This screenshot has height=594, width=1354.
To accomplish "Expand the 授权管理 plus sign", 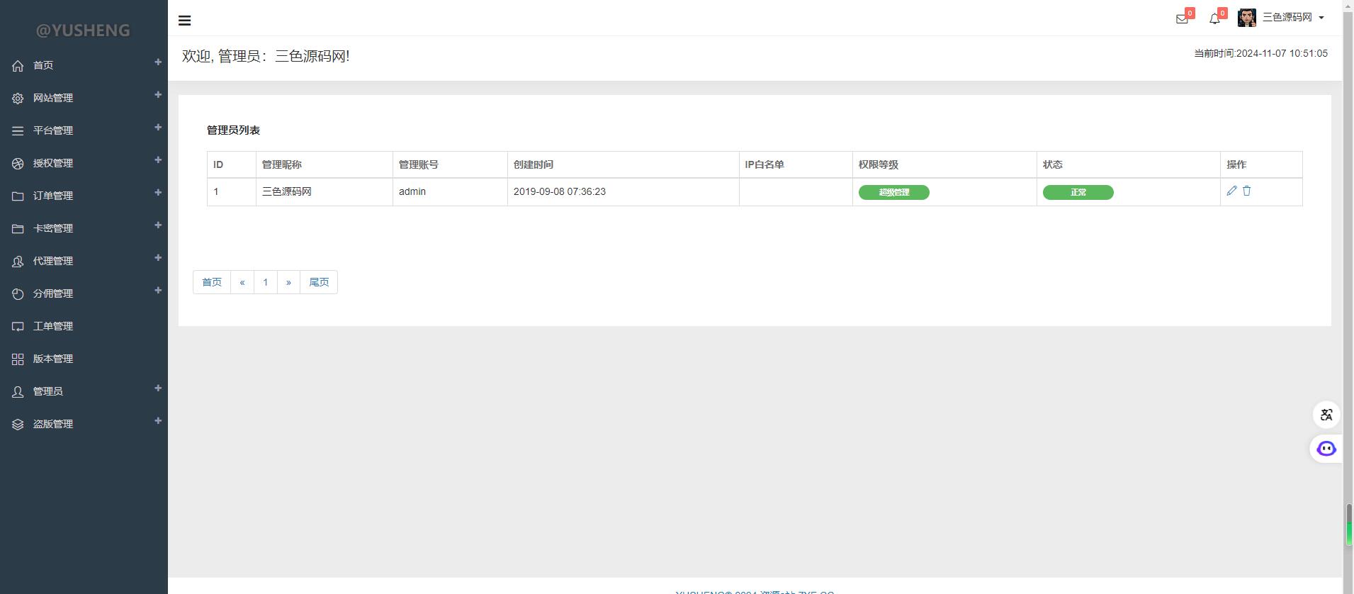I will coord(158,160).
